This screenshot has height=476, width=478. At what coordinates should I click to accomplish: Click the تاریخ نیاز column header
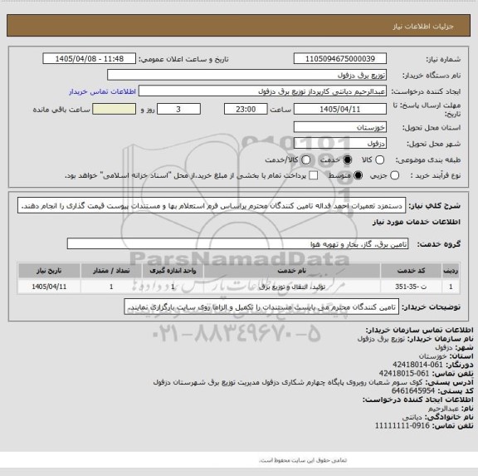(49, 271)
